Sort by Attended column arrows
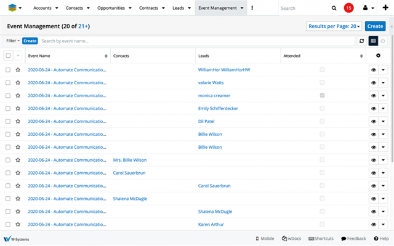 (x=361, y=56)
